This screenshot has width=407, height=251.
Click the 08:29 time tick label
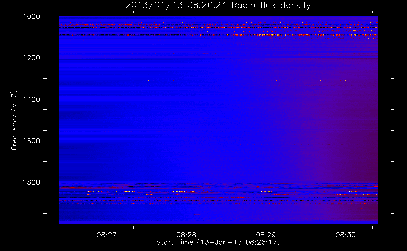click(x=266, y=235)
